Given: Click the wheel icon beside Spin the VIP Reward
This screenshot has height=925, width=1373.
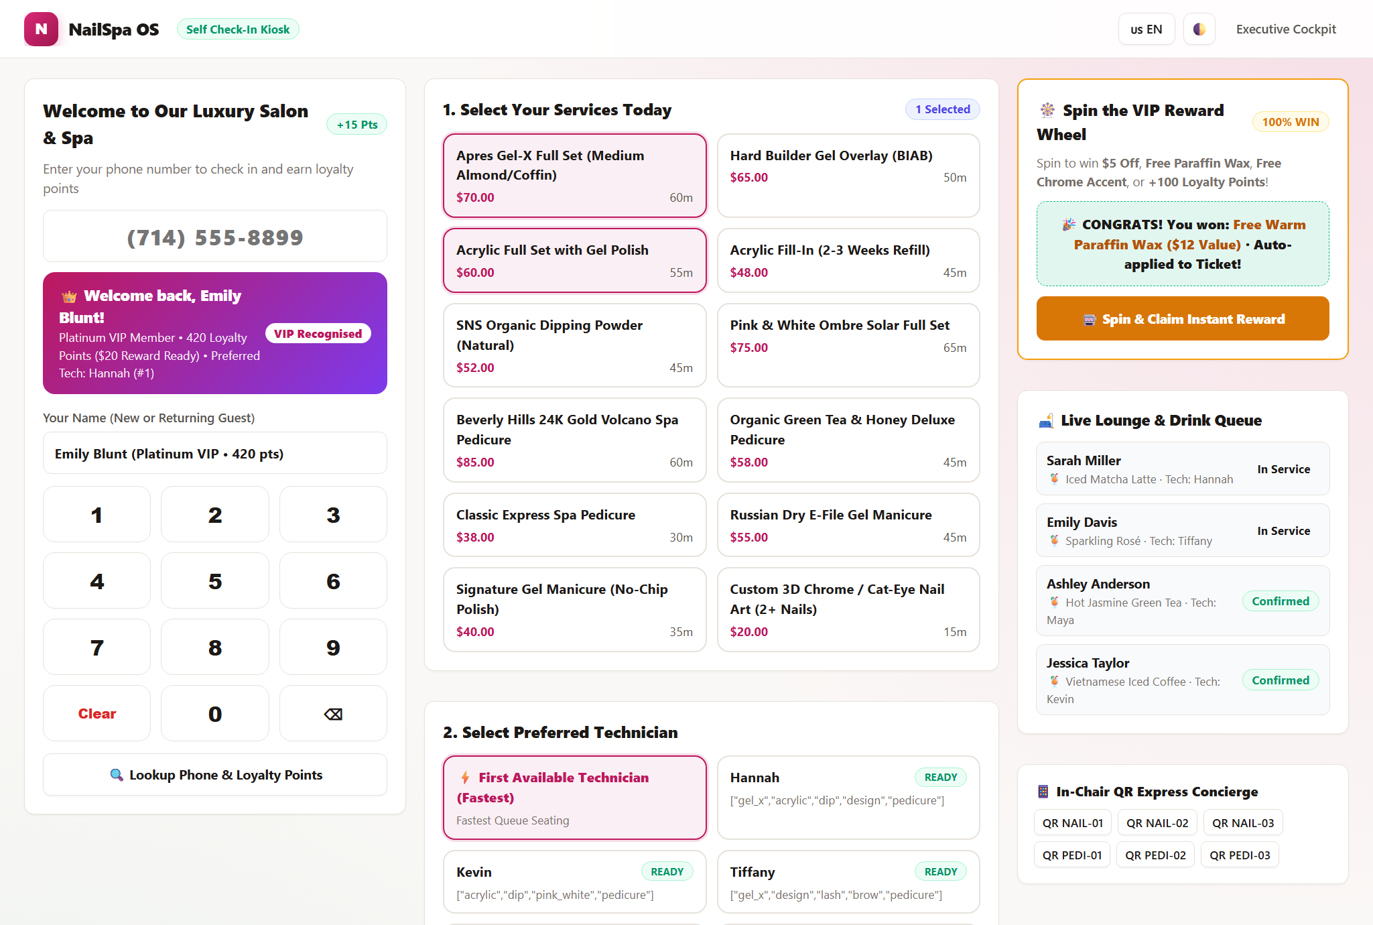Looking at the screenshot, I should coord(1047,111).
